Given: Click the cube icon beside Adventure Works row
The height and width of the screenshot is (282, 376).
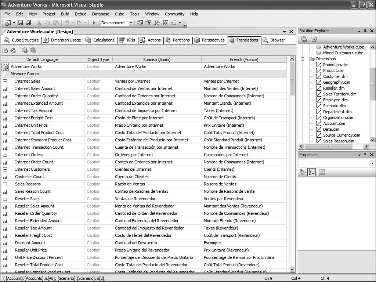Looking at the screenshot, I should [x=5, y=67].
